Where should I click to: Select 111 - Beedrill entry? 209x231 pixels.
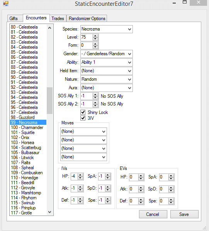[28, 183]
